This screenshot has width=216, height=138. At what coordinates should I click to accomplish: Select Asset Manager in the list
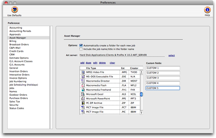click(x=29, y=38)
